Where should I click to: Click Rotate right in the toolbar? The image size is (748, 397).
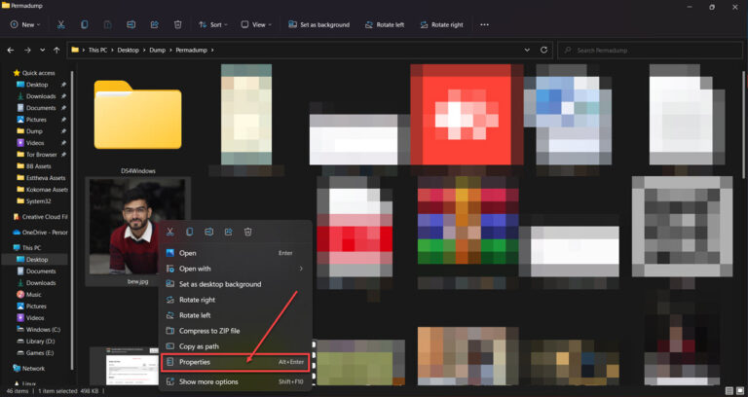441,24
